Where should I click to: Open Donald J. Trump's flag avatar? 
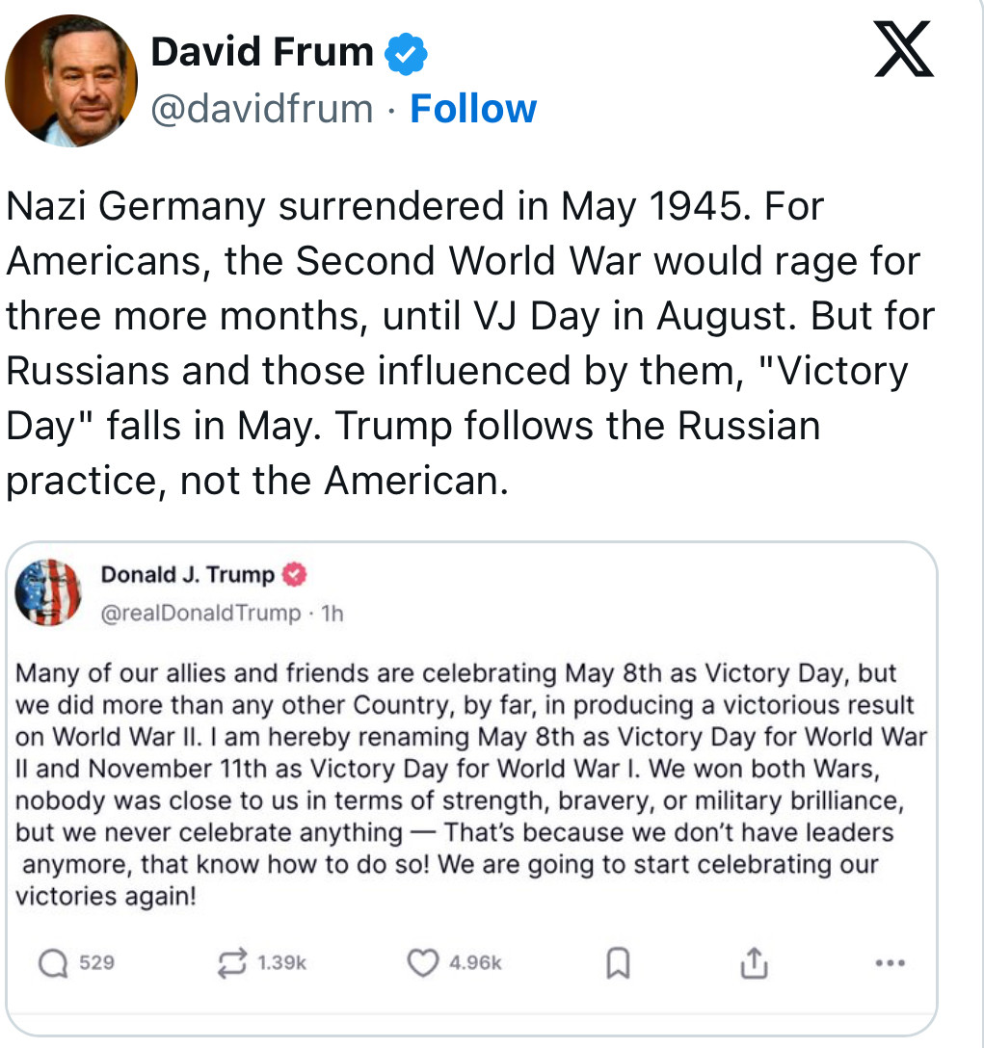(48, 592)
